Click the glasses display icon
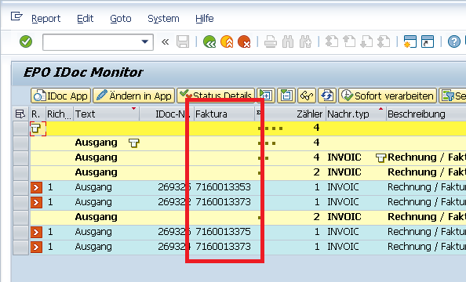The height and width of the screenshot is (282, 466). click(x=307, y=96)
